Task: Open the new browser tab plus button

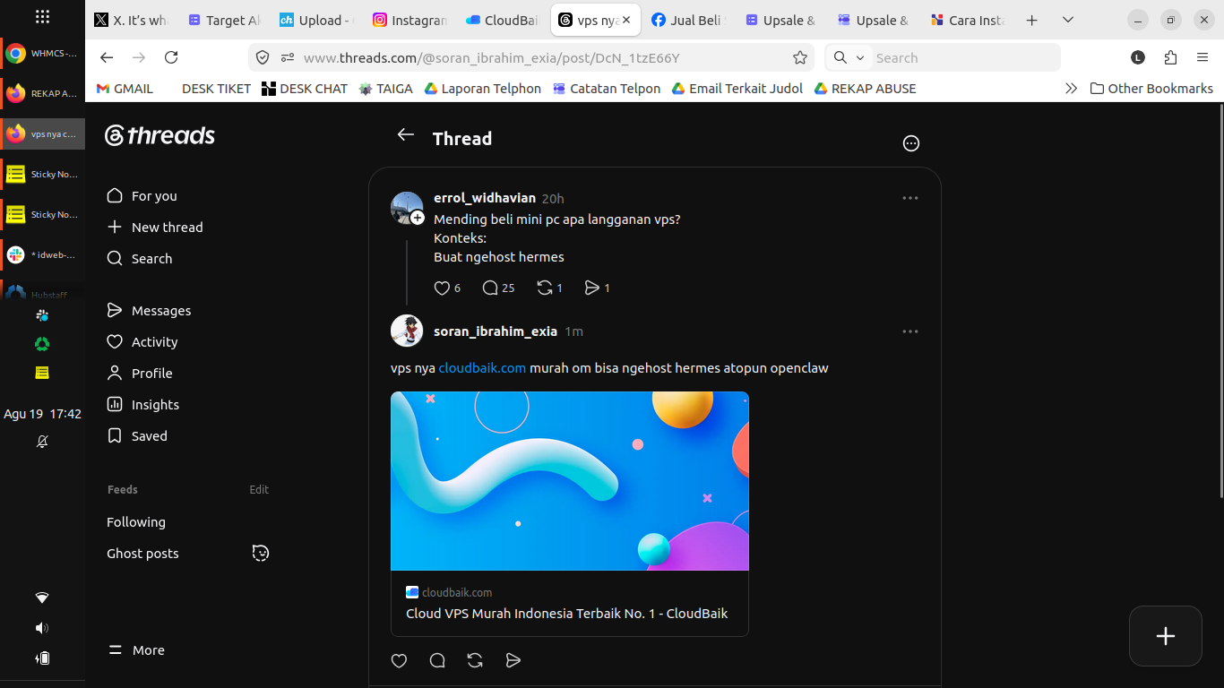Action: pyautogui.click(x=1031, y=20)
